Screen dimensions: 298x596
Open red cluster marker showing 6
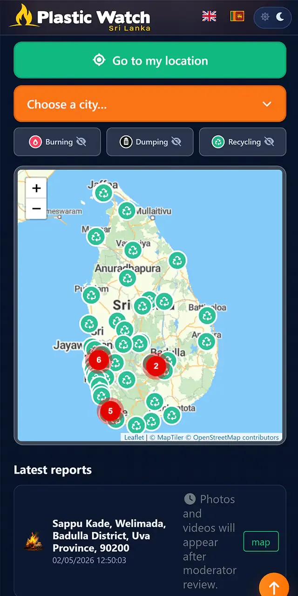click(98, 359)
